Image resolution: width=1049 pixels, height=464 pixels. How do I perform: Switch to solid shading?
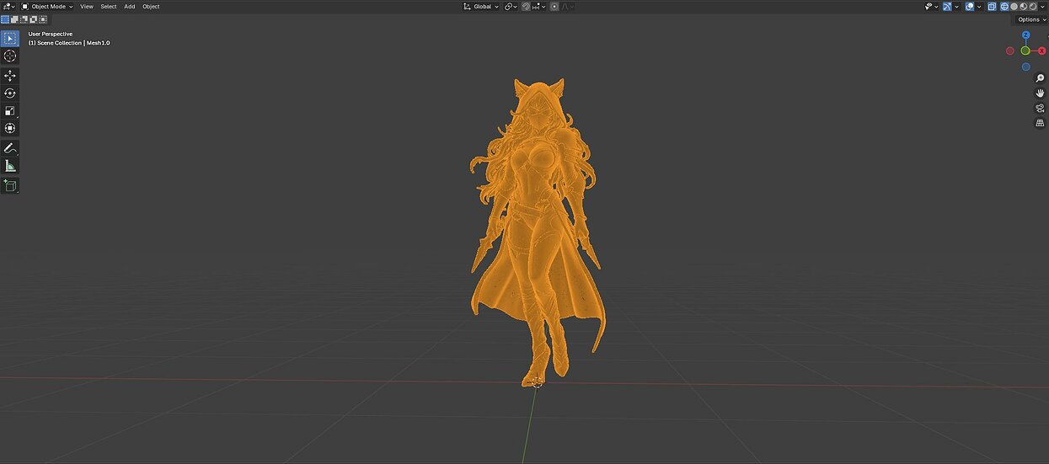click(x=1014, y=7)
